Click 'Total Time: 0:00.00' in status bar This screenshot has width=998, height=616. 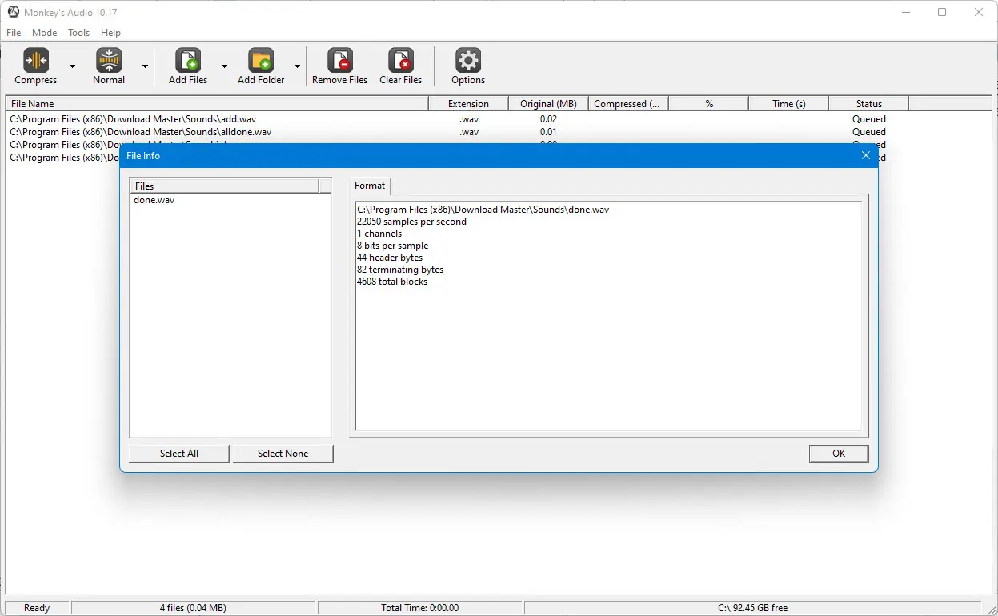420,608
